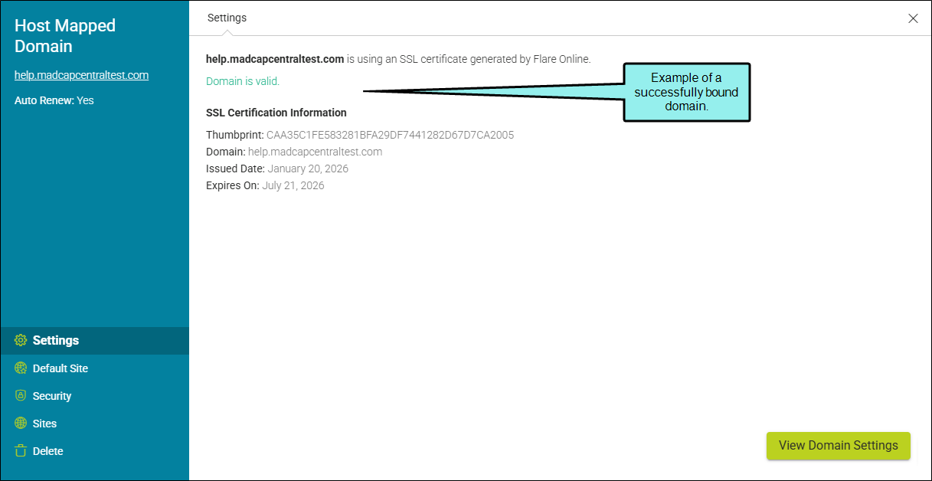Choose the Delete label in sidebar
Image resolution: width=932 pixels, height=481 pixels.
[x=48, y=451]
